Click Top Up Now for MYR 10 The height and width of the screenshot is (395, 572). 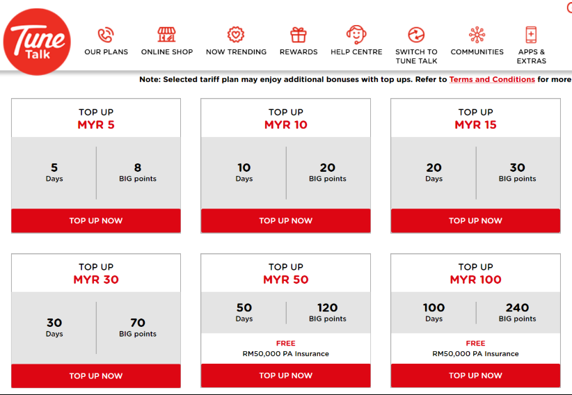click(285, 220)
